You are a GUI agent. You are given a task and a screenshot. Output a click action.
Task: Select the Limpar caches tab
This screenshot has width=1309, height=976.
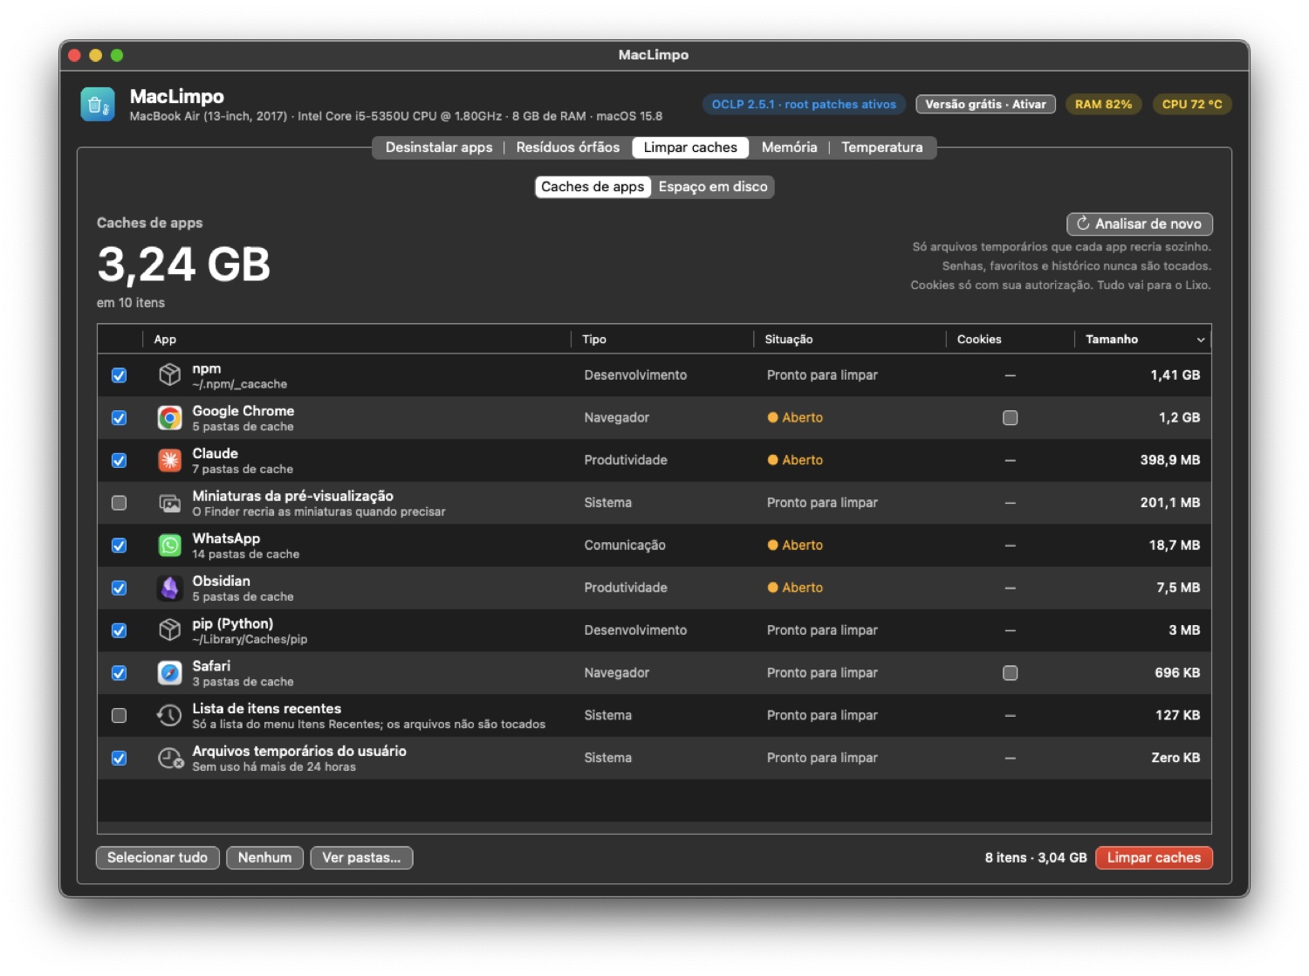coord(690,148)
